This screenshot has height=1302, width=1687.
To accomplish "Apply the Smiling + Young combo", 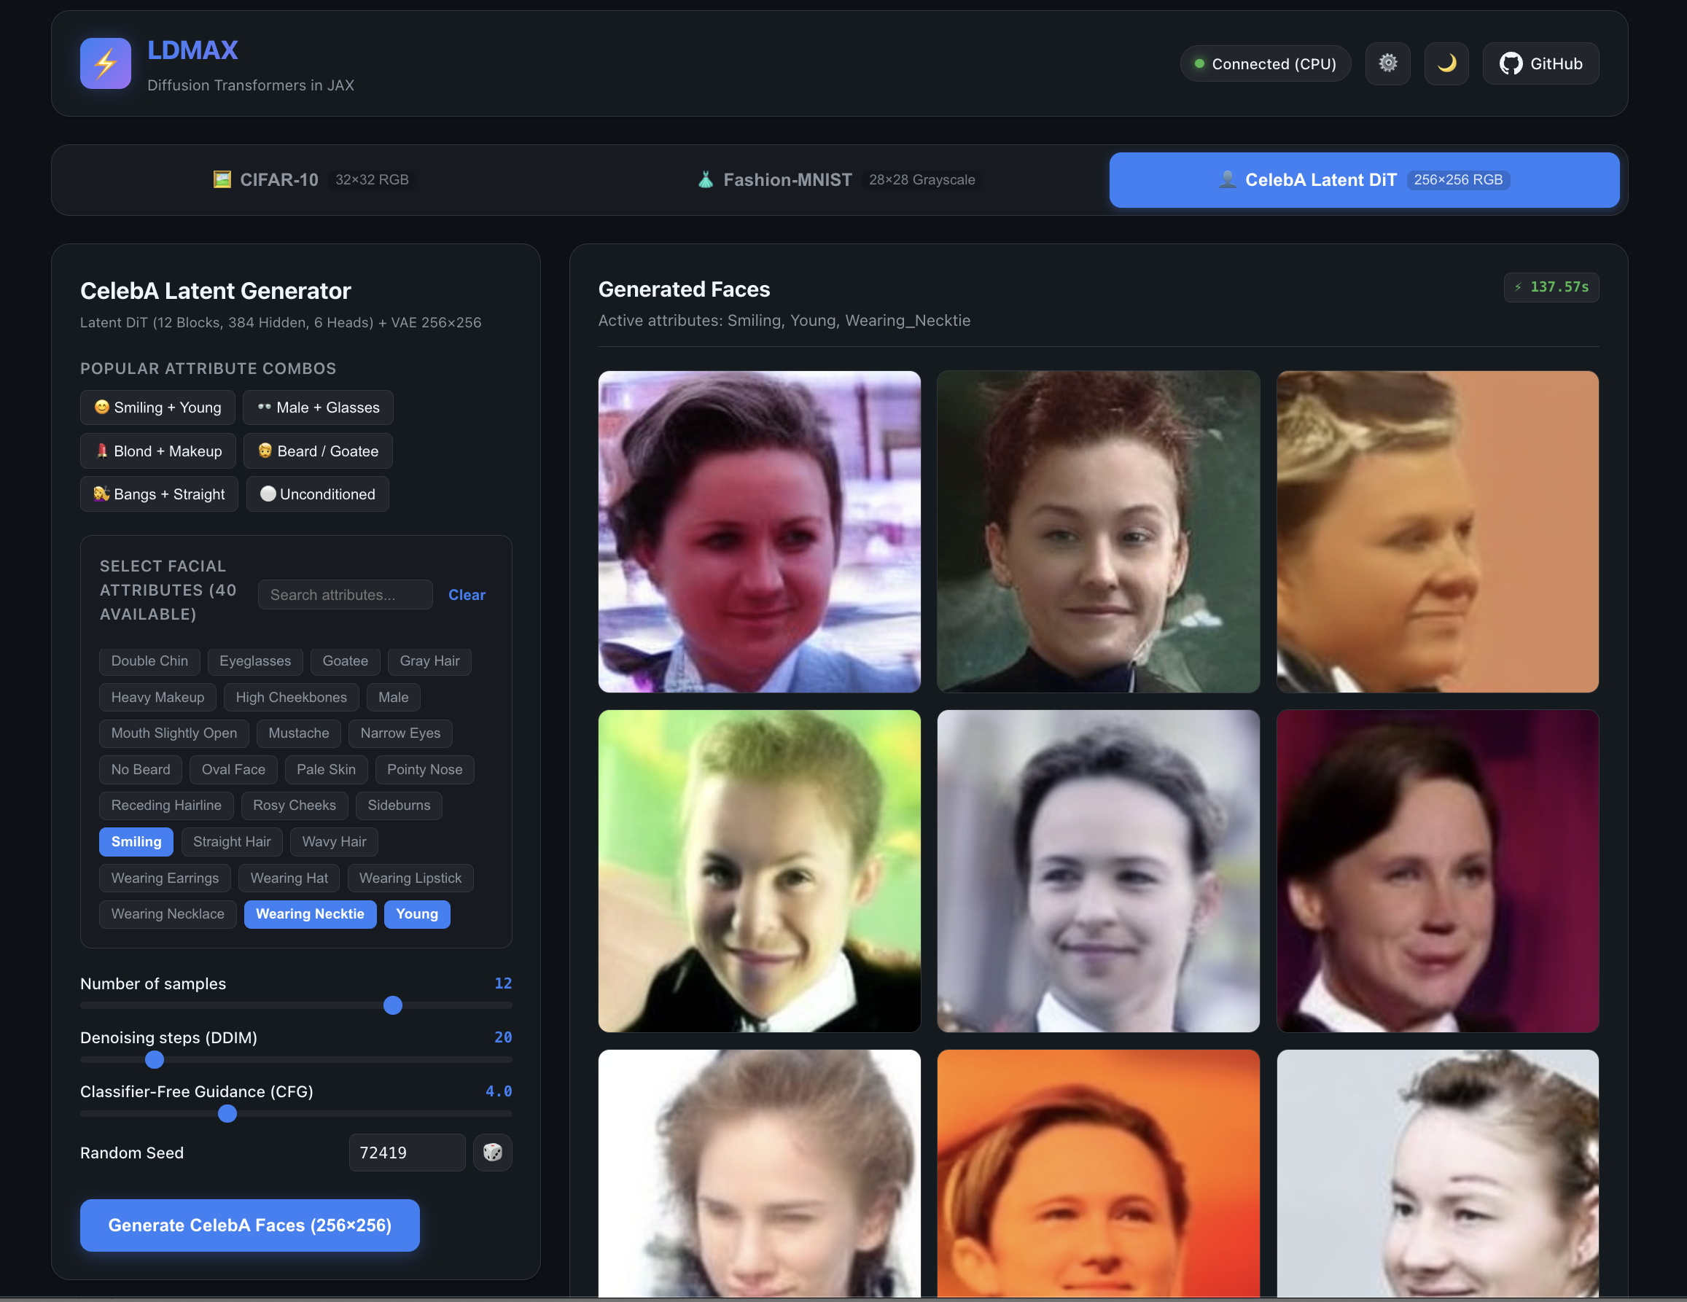I will 157,408.
